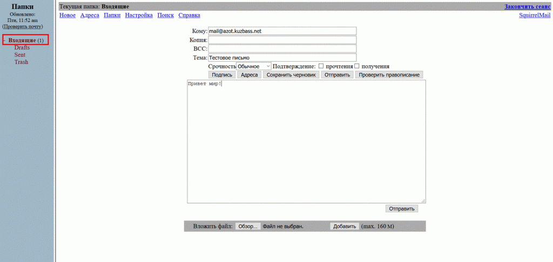The width and height of the screenshot is (553, 262).
Task: Click the Адреса button above message body
Action: point(249,75)
